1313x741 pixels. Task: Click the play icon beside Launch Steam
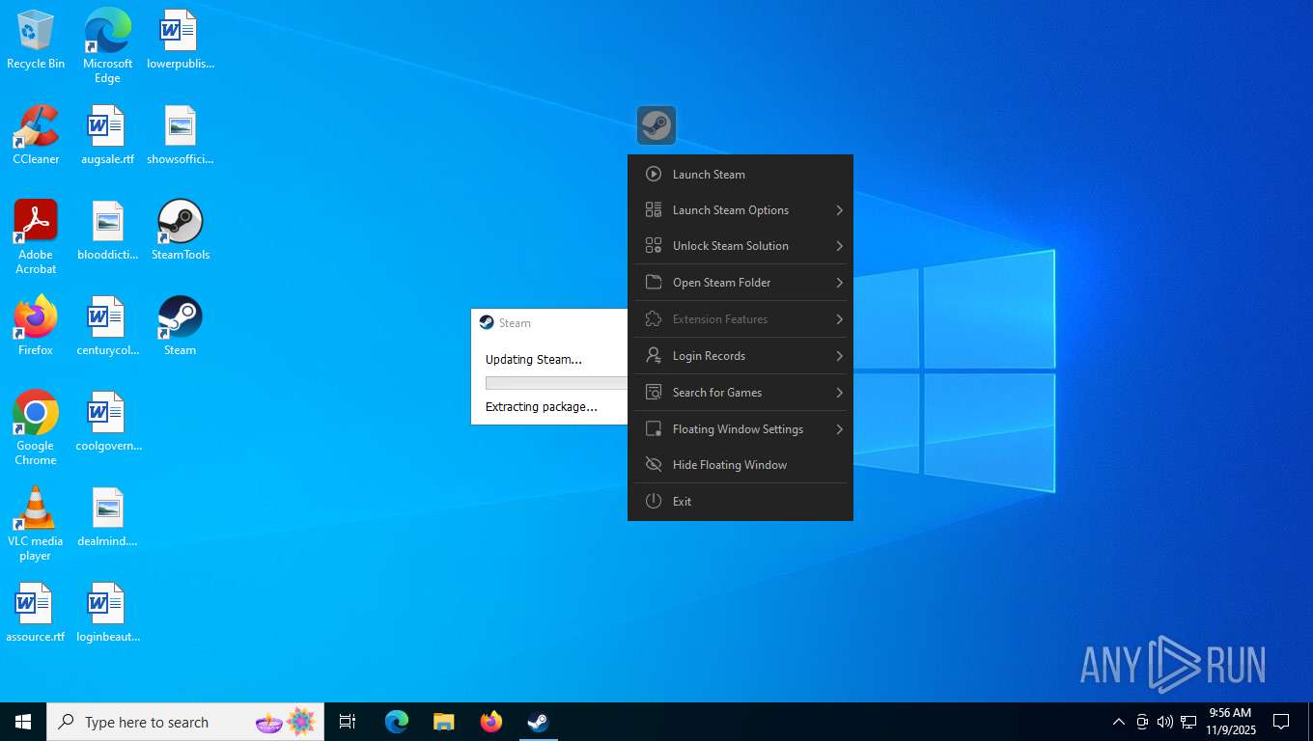654,175
